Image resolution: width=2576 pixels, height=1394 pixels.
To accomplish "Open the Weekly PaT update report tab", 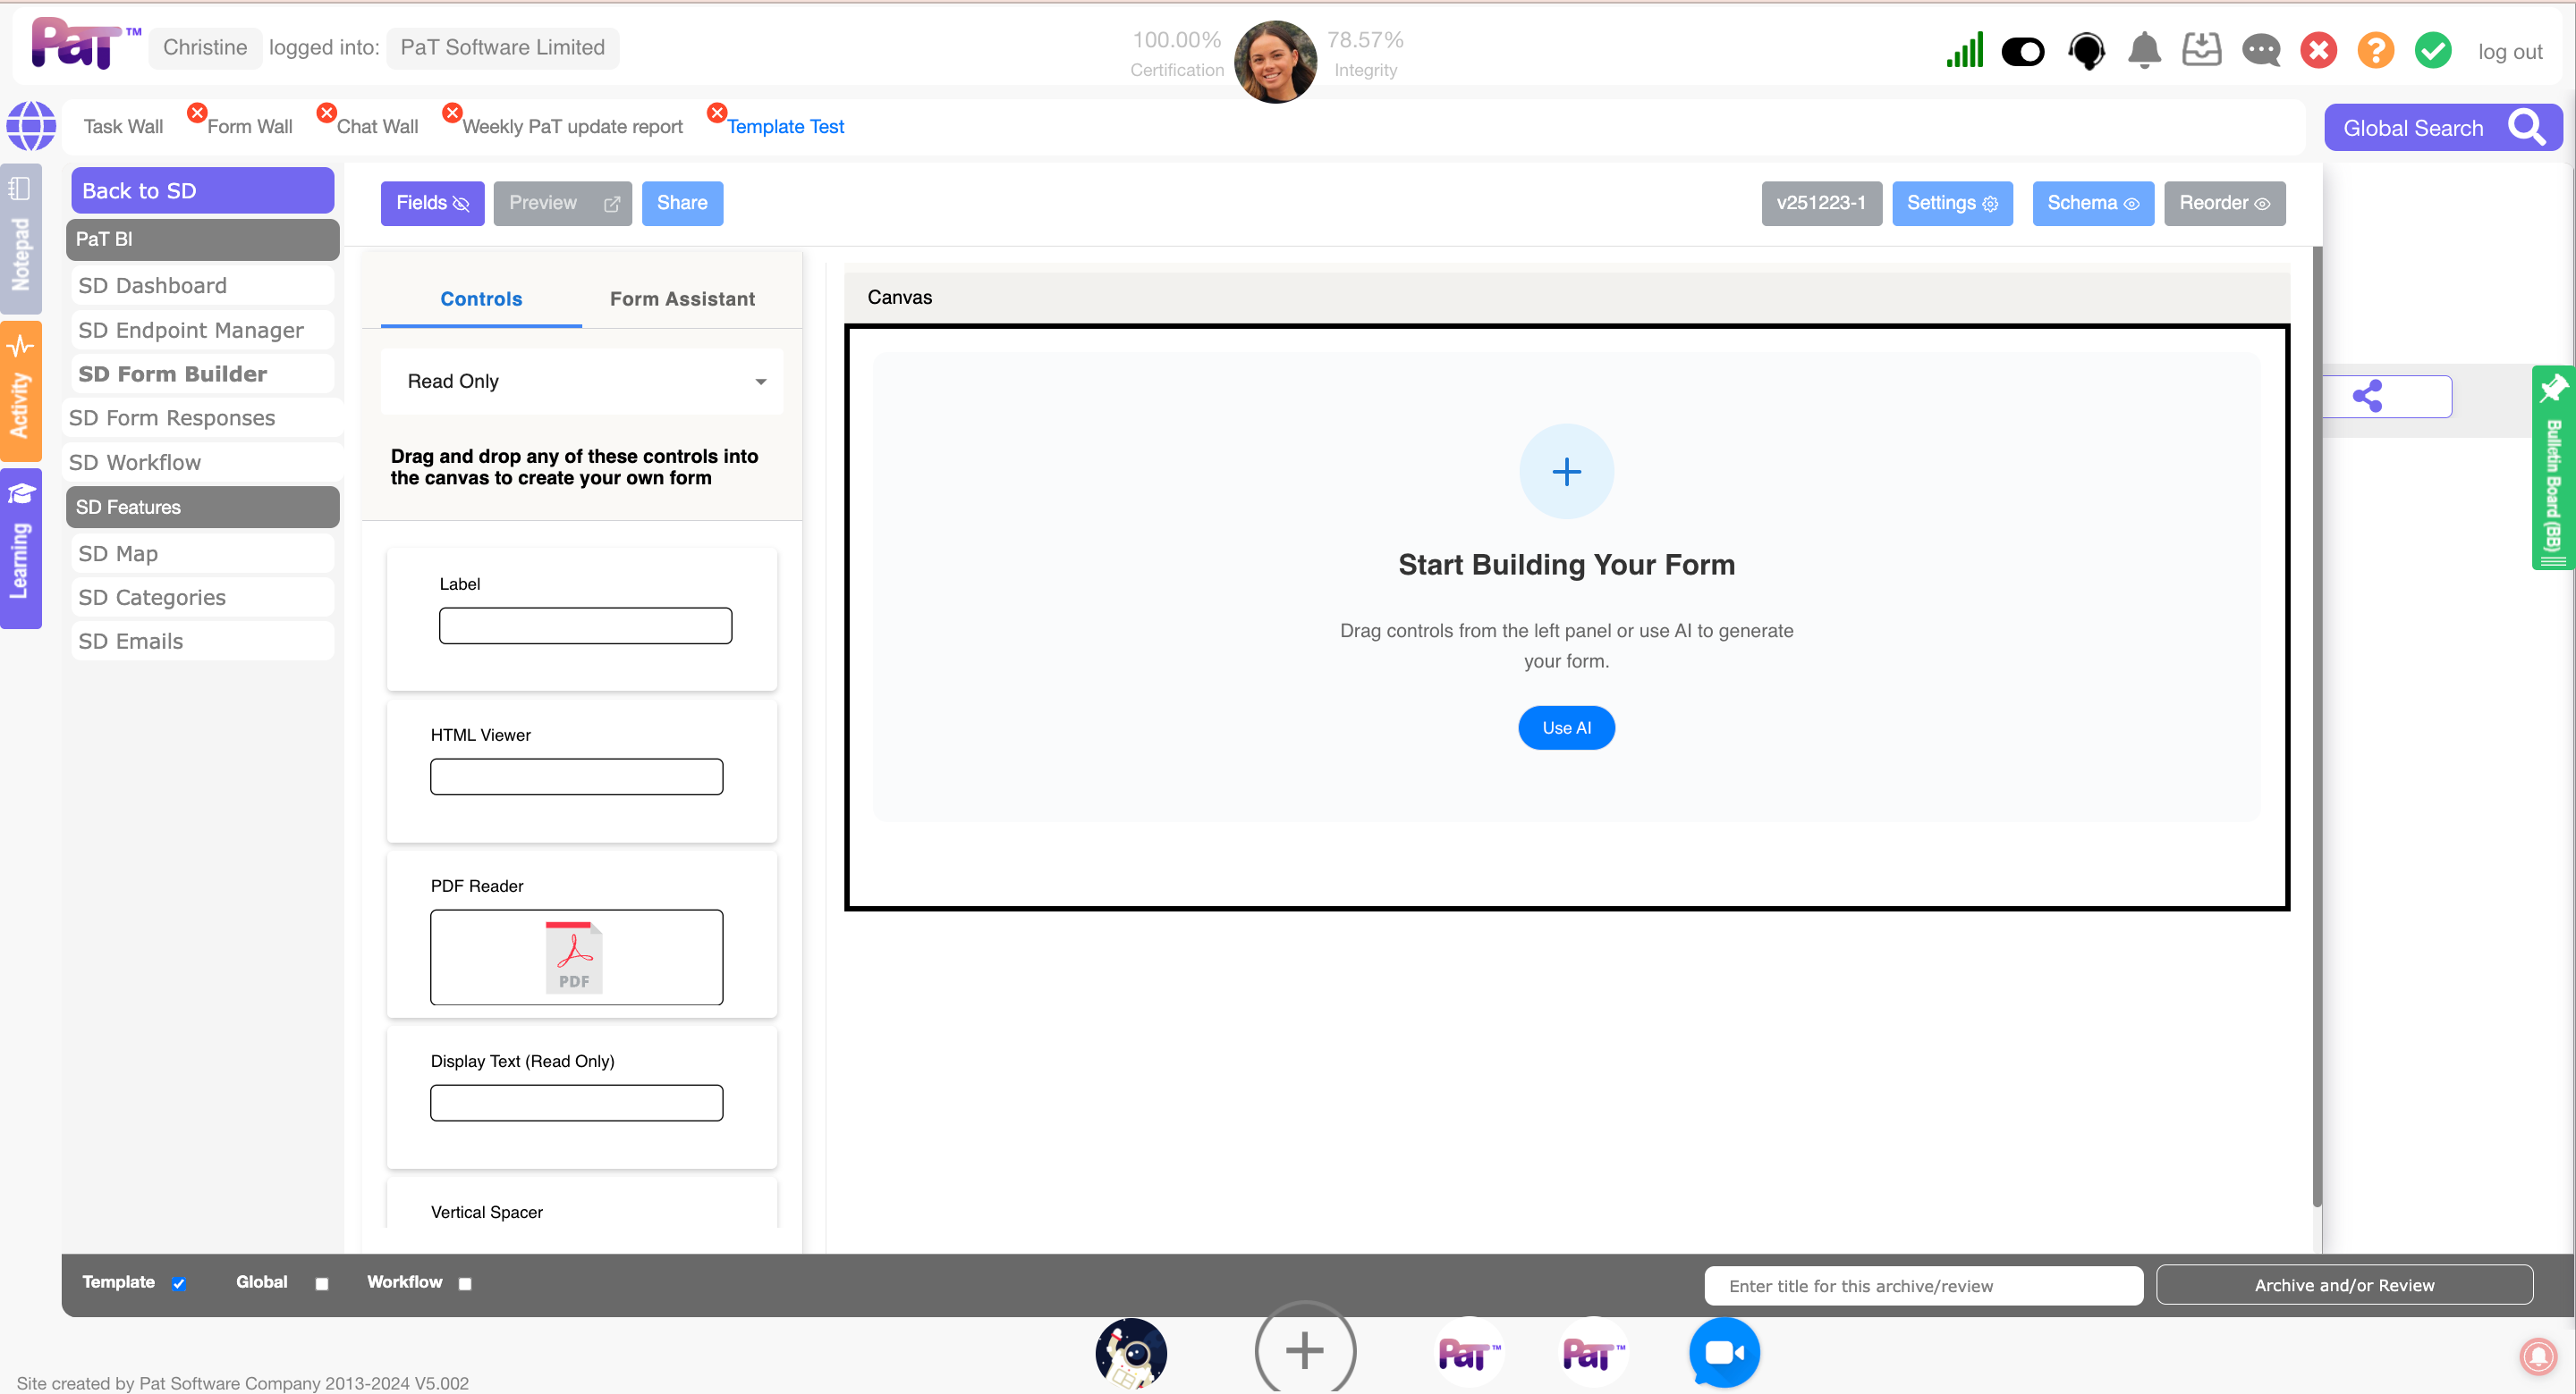I will (x=572, y=127).
